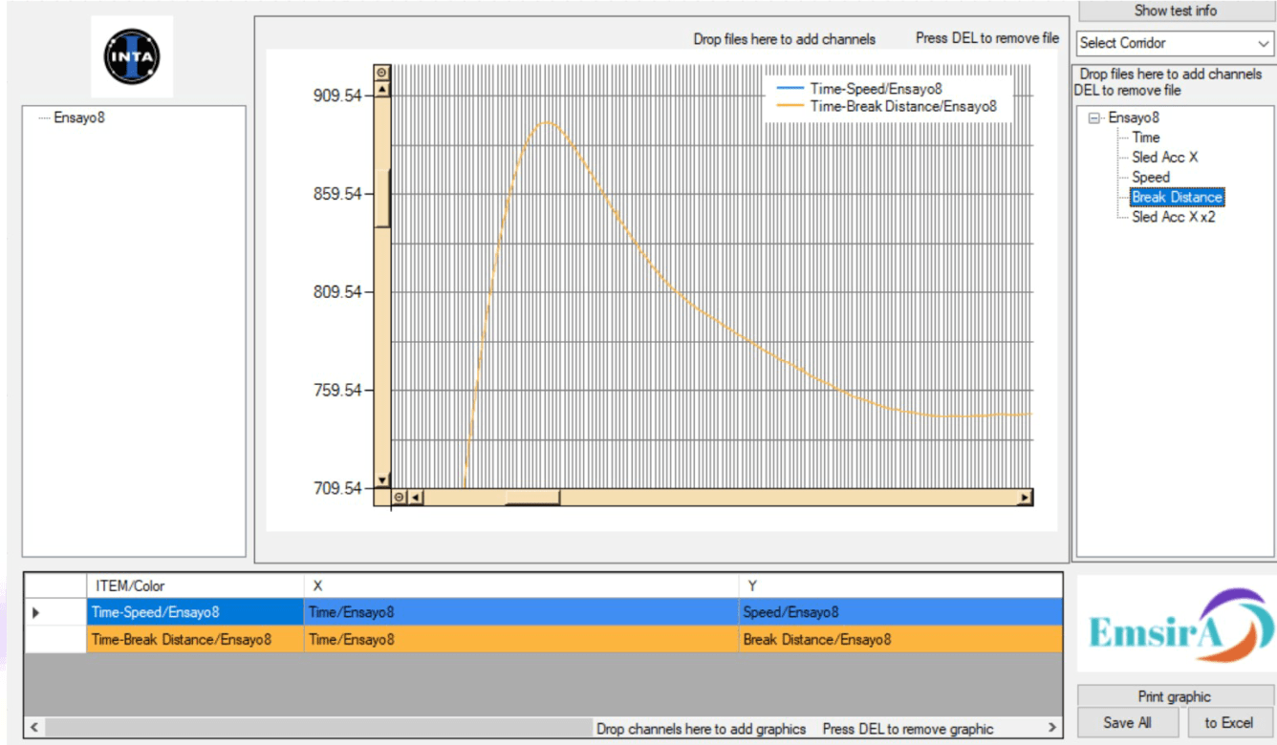Collapse the Ensayo8 node in right tree
This screenshot has width=1277, height=745.
point(1094,118)
